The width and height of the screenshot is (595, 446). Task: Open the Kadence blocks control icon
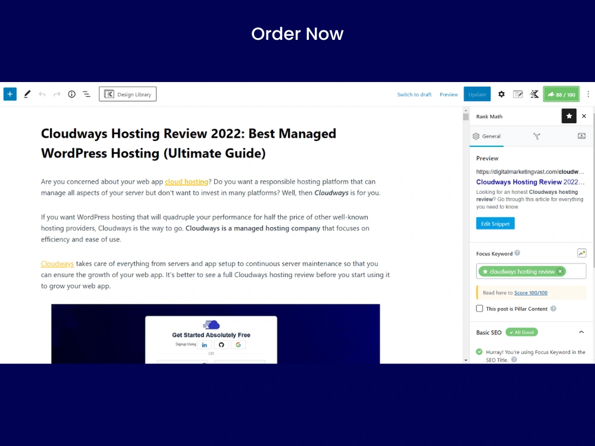[534, 94]
